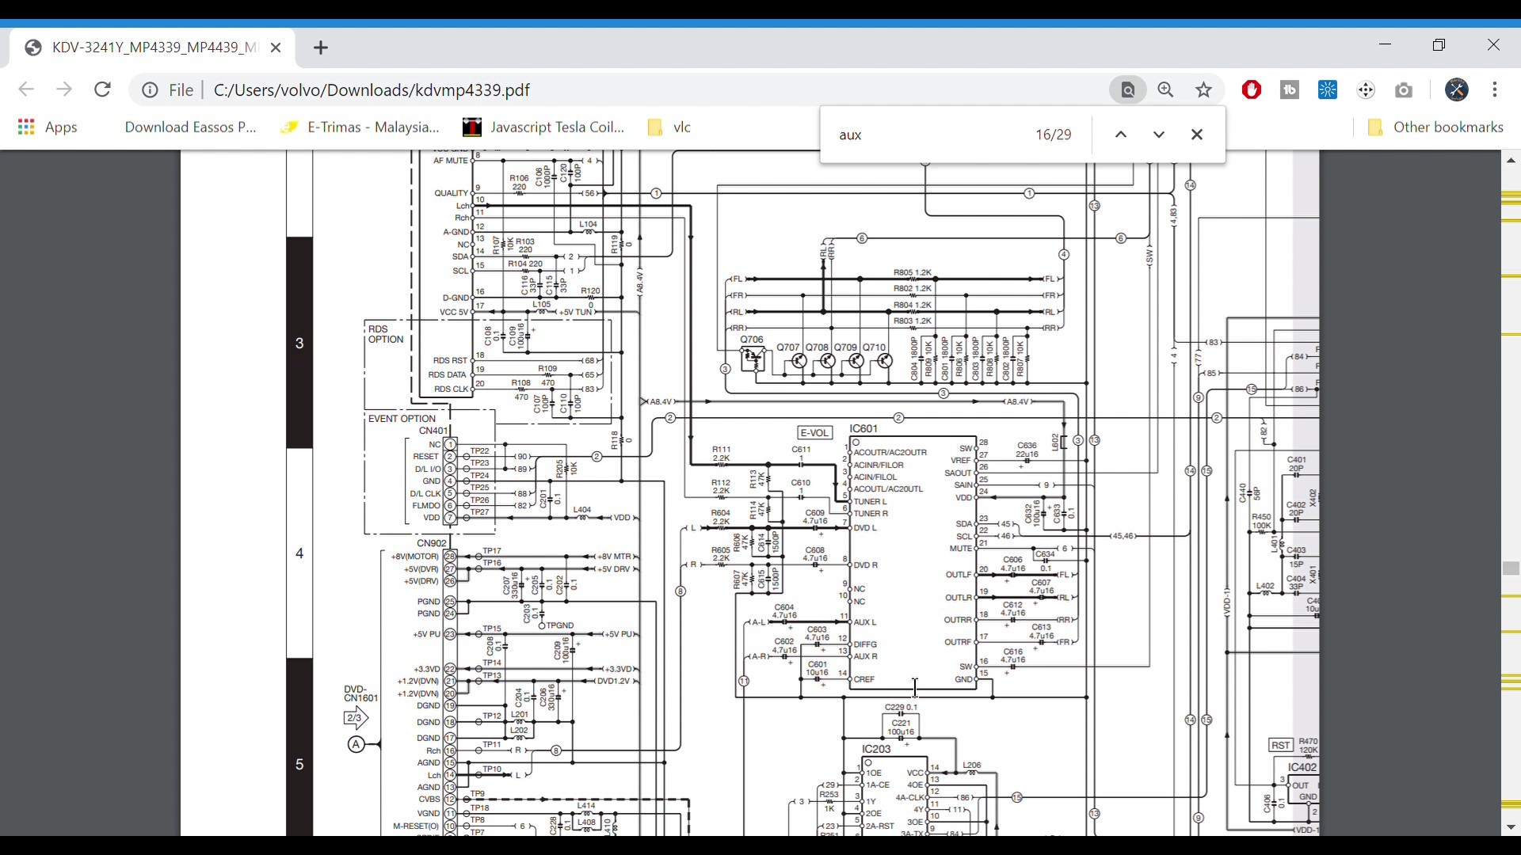This screenshot has height=855, width=1521.
Task: Click the find-in-page icon in address bar
Action: coord(1128,89)
